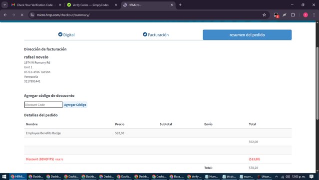Image resolution: width=319 pixels, height=180 pixels.
Task: Open the esurv... Notepad taskbar item
Action: point(247,177)
